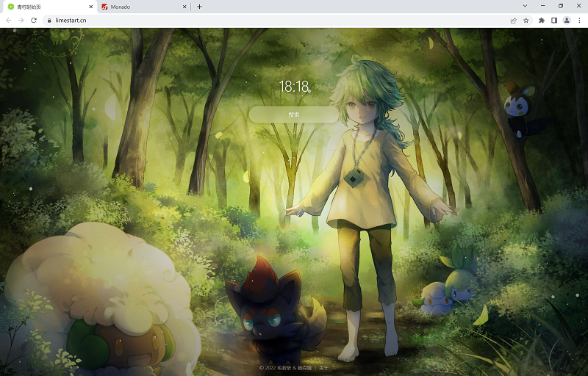
Task: Expand the tab search chevron
Action: pyautogui.click(x=525, y=6)
